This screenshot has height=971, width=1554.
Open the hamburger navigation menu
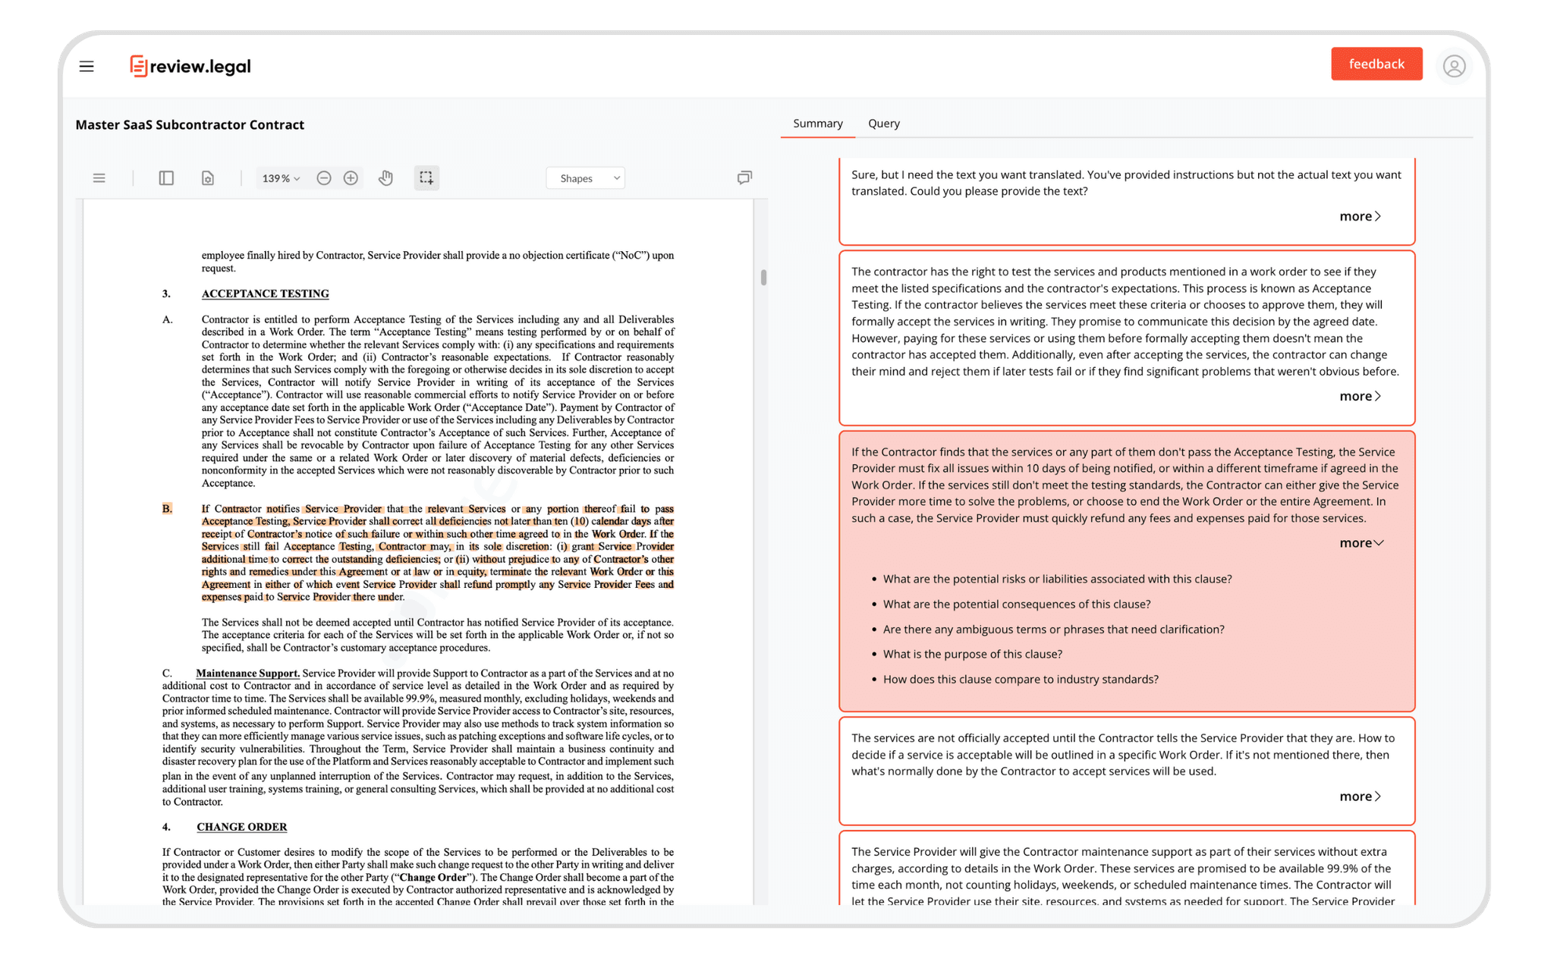(87, 67)
